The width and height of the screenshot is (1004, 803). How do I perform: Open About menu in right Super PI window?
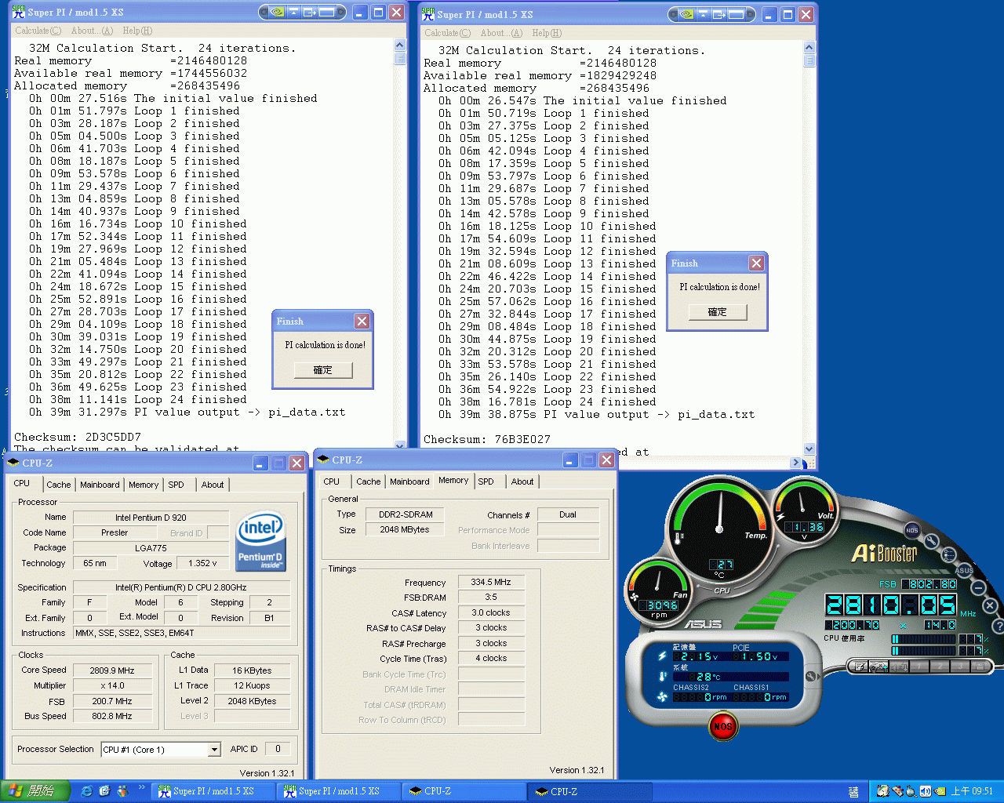pos(501,33)
